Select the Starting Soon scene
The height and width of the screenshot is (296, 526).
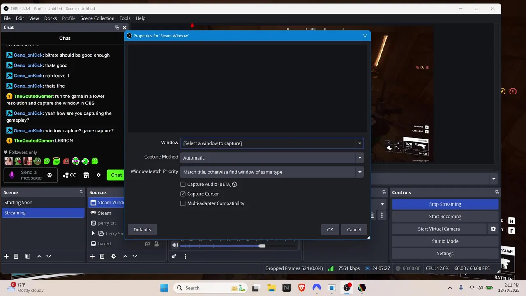(x=43, y=203)
